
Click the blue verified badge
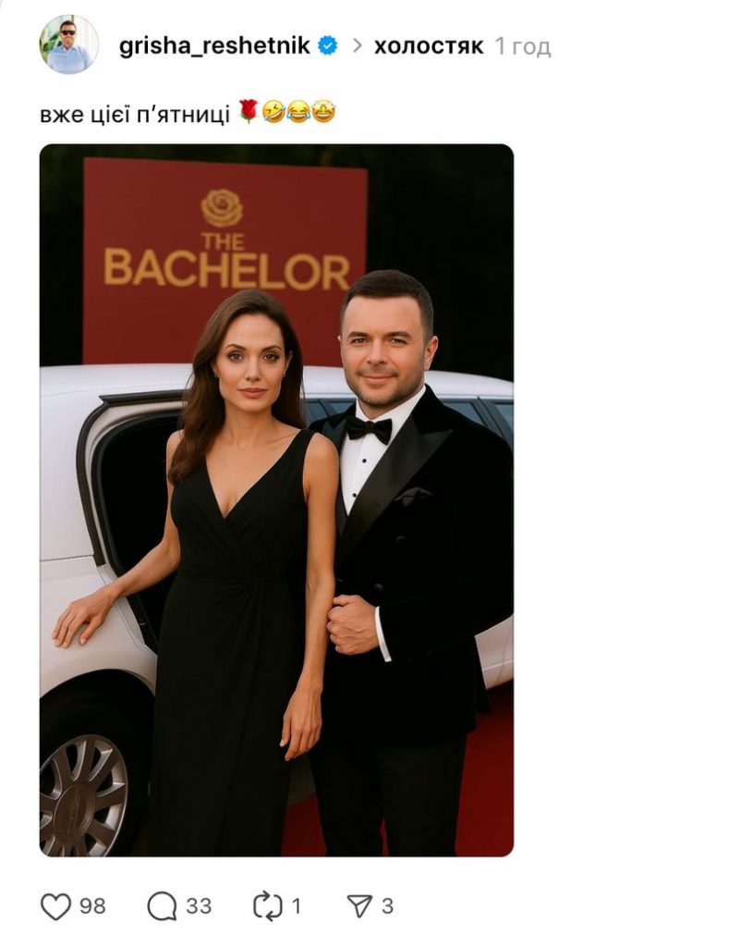(328, 46)
